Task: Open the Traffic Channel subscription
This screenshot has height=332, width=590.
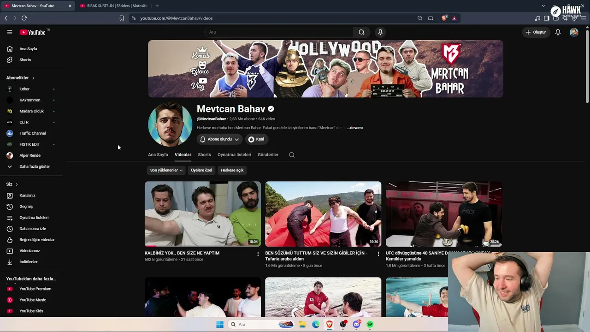Action: point(31,133)
